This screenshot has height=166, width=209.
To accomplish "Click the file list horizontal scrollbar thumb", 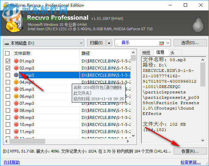I will click(x=27, y=141).
